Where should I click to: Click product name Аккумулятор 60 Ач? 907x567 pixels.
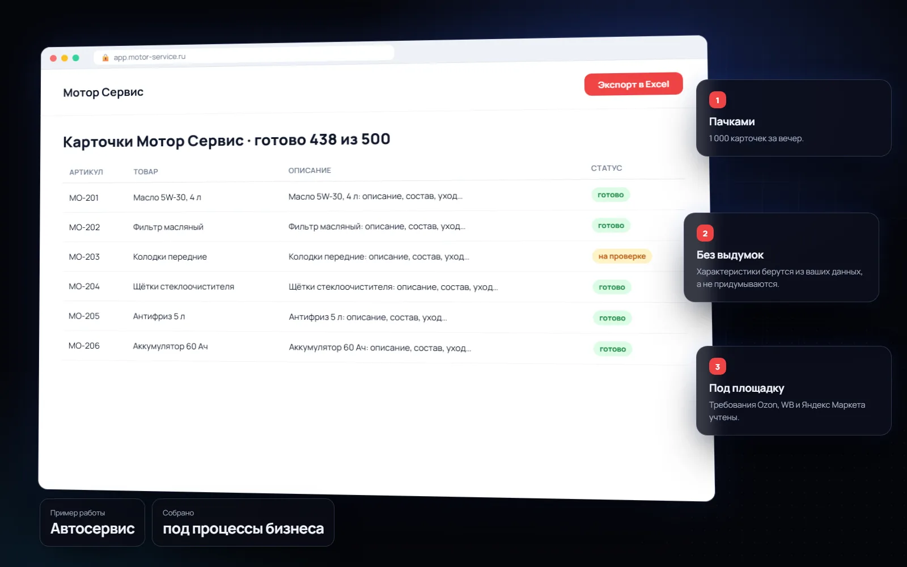170,346
